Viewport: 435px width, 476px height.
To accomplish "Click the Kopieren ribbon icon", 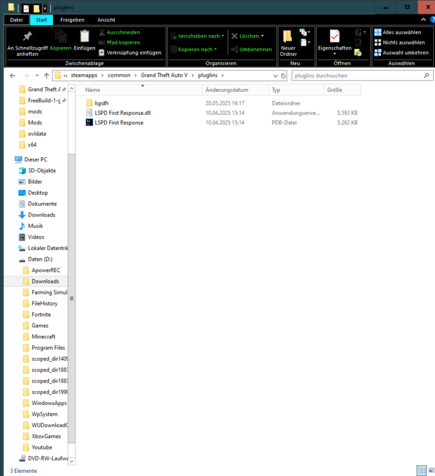I will pos(61,40).
